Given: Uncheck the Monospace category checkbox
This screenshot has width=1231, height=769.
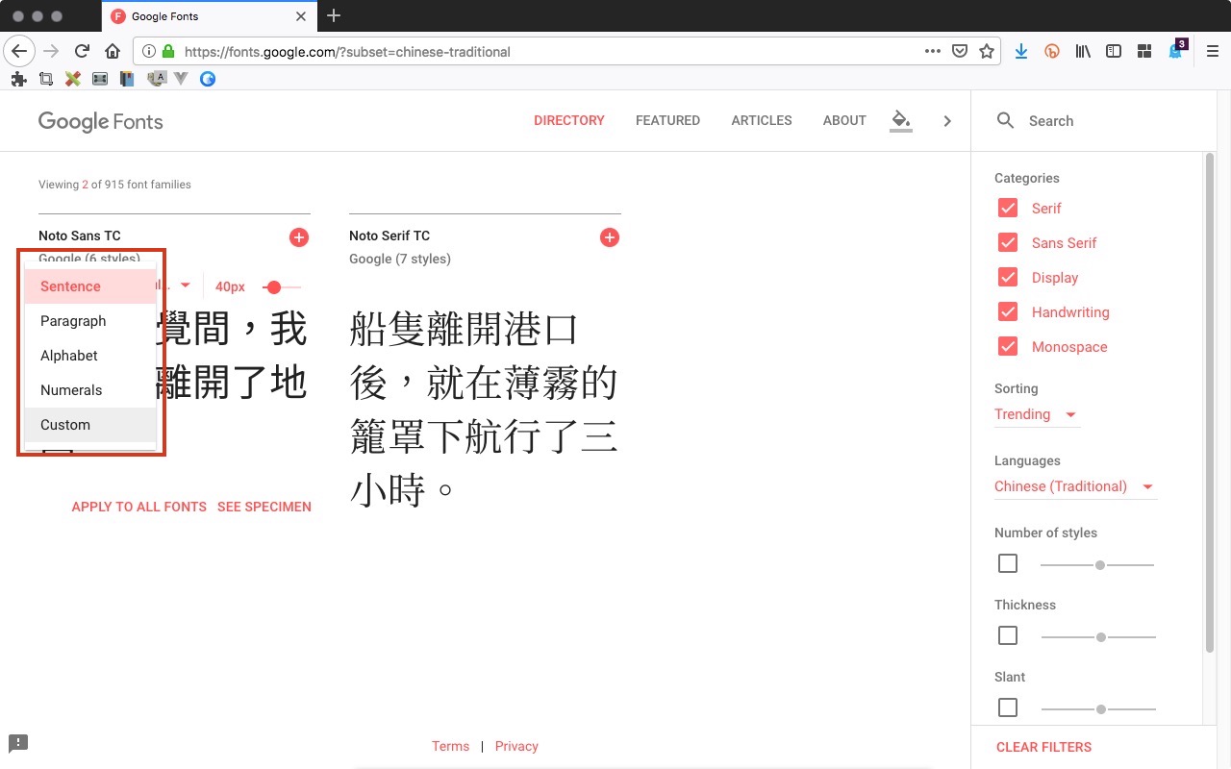Looking at the screenshot, I should [x=1008, y=346].
